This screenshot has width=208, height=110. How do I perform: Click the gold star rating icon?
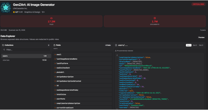coord(14,12)
